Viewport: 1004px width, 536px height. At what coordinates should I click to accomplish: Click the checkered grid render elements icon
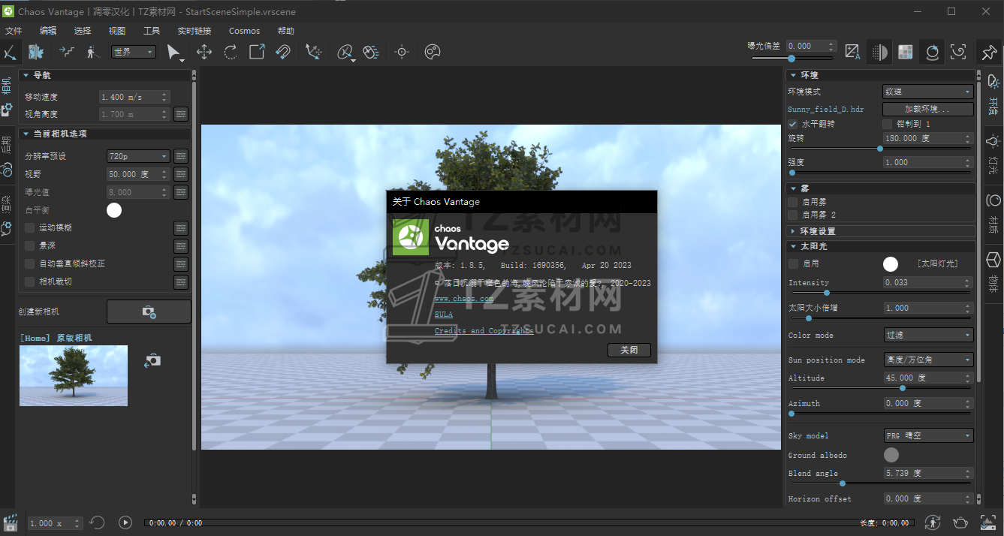[x=905, y=52]
